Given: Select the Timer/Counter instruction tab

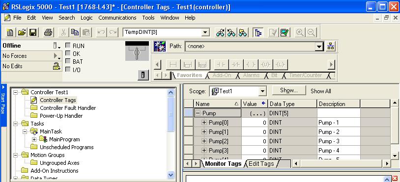Looking at the screenshot, I should pyautogui.click(x=305, y=76).
